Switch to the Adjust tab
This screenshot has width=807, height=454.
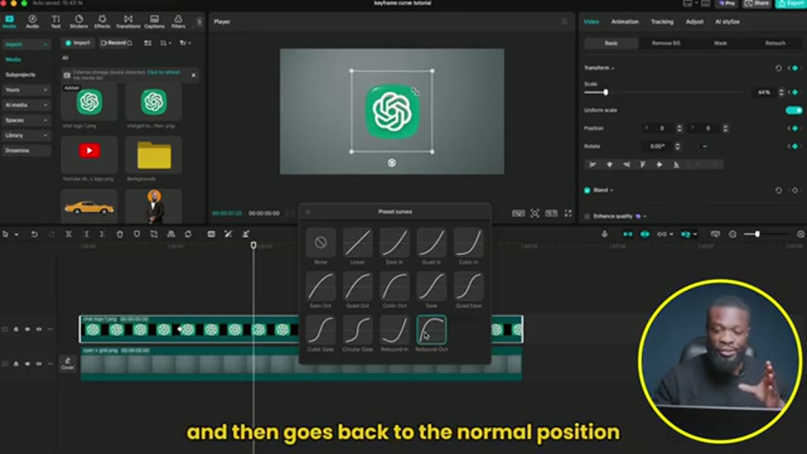pyautogui.click(x=695, y=21)
